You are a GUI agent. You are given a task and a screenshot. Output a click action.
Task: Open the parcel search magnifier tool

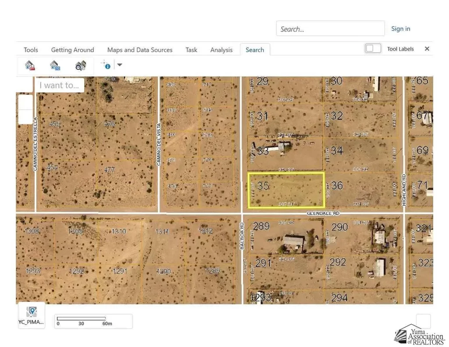tap(80, 64)
